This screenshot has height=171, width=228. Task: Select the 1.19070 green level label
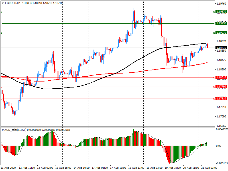(221, 33)
